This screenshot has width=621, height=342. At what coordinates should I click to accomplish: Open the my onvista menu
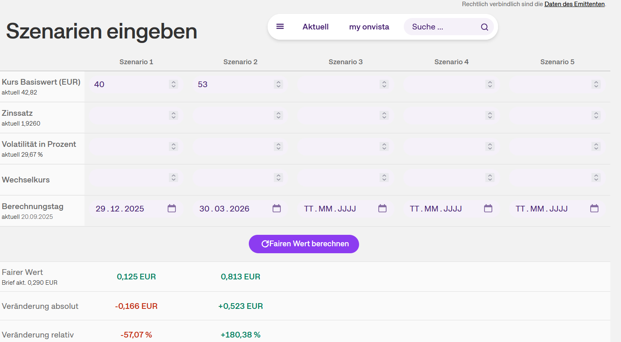tap(369, 27)
